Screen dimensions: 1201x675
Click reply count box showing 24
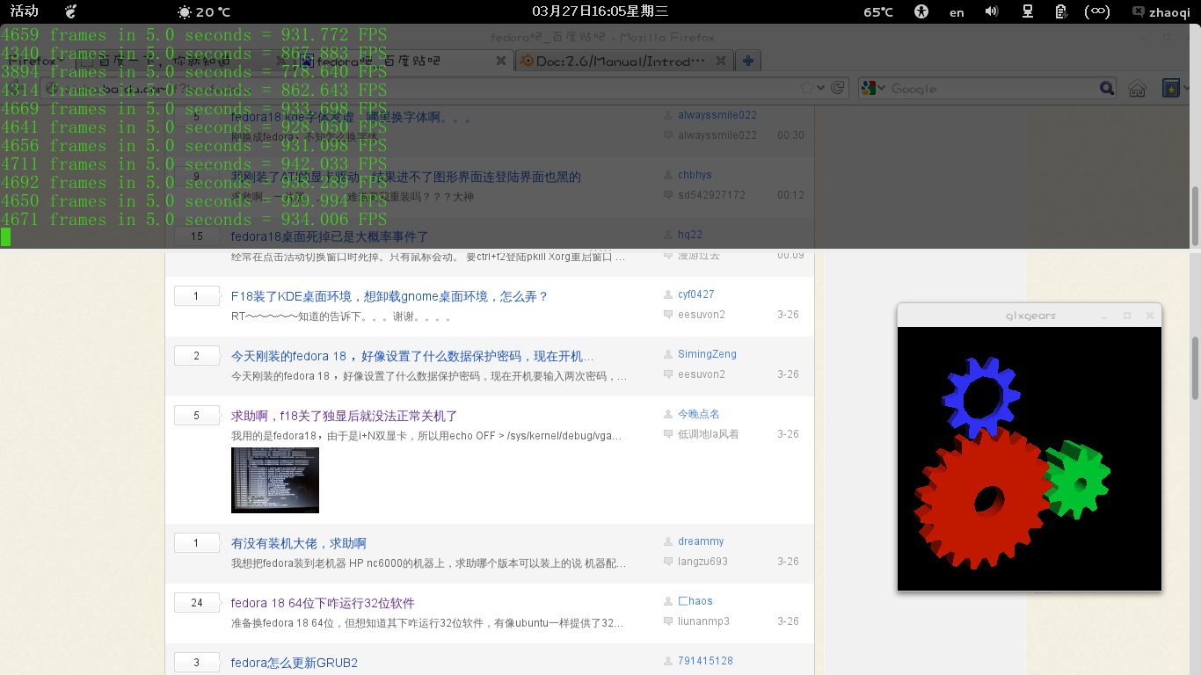pos(197,603)
